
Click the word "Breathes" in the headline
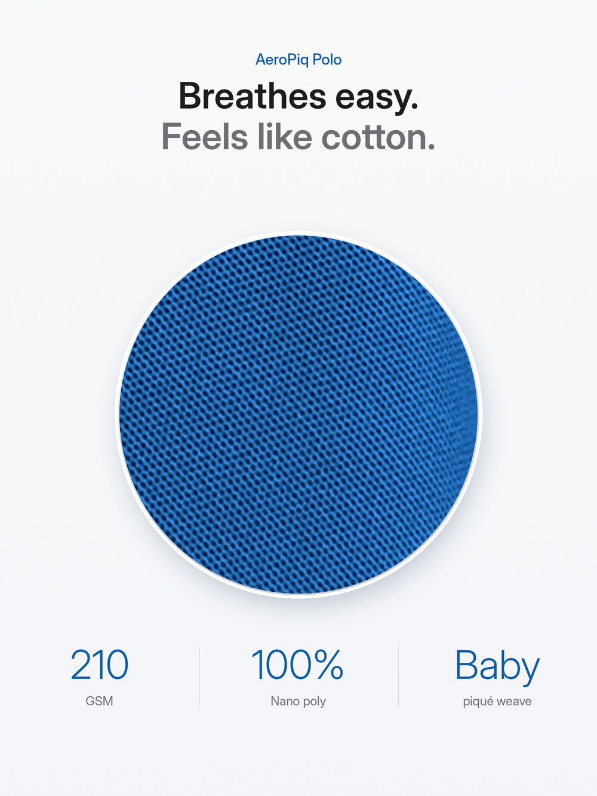coord(253,96)
